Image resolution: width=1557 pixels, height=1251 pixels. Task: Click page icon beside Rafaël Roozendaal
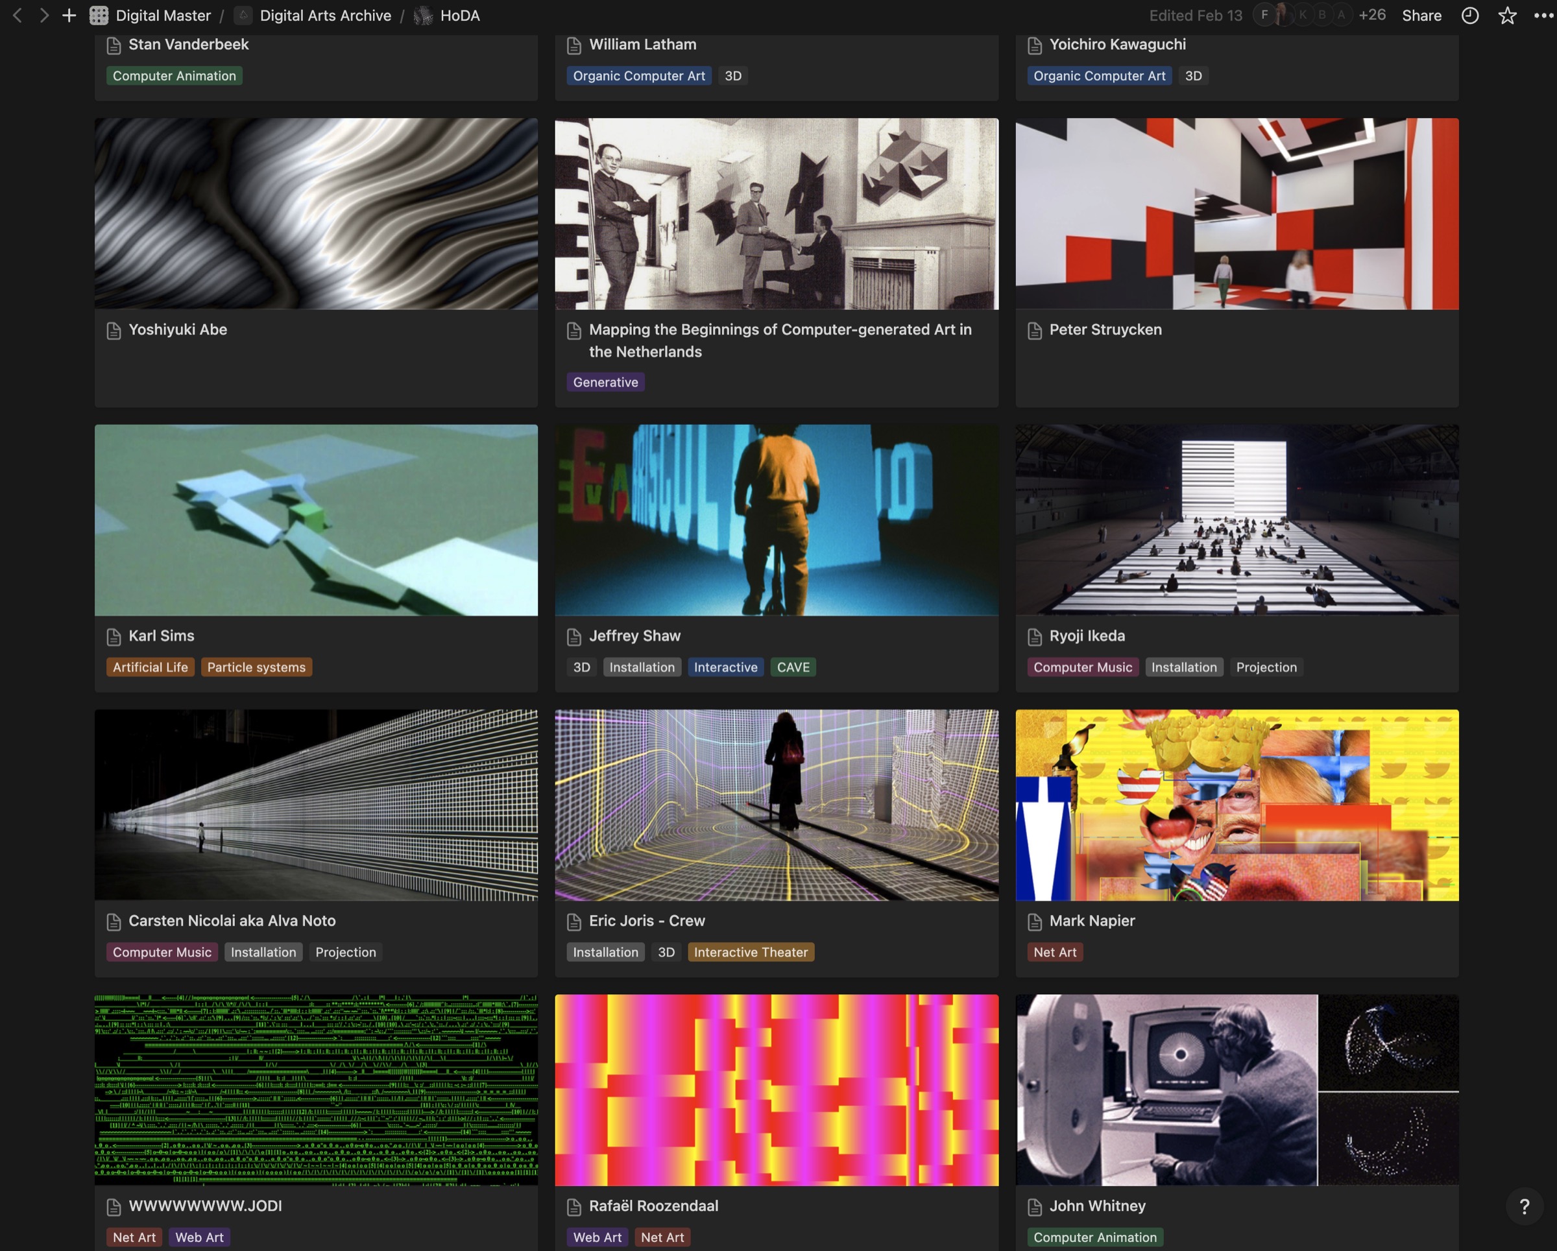tap(574, 1207)
